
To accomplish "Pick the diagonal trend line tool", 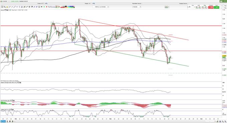I will tap(14, 7).
